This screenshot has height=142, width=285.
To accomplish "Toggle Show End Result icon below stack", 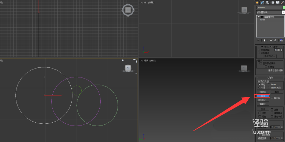I will 265,40.
